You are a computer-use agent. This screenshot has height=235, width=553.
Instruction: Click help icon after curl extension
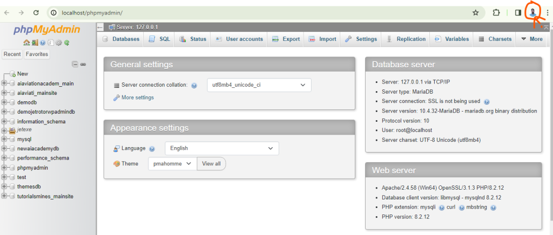pyautogui.click(x=462, y=208)
